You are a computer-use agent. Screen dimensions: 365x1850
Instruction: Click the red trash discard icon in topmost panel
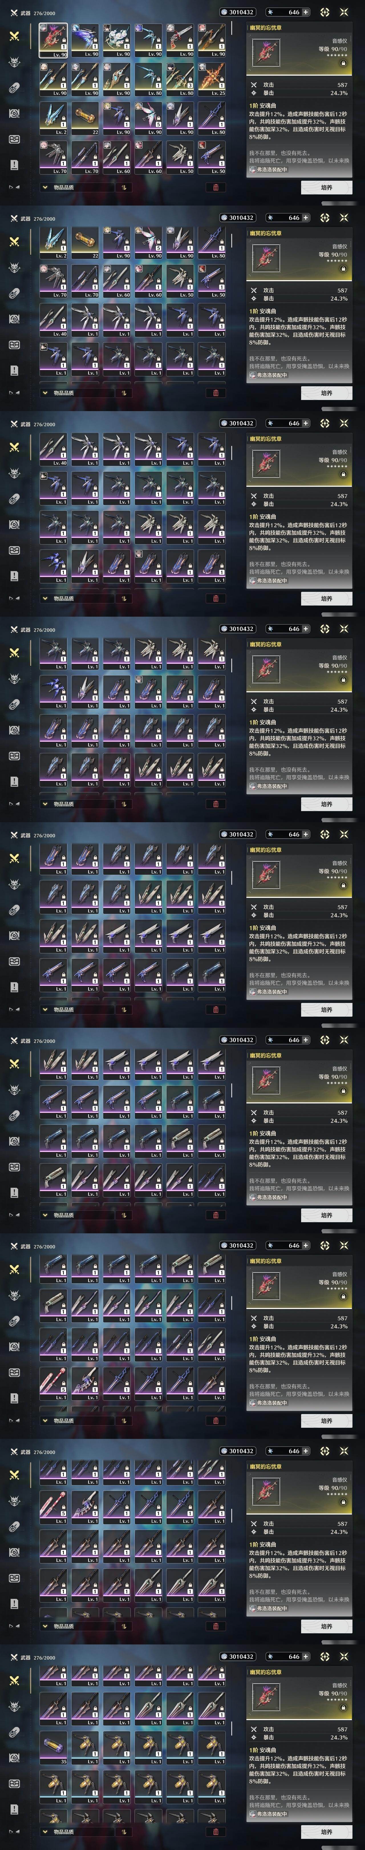[216, 188]
